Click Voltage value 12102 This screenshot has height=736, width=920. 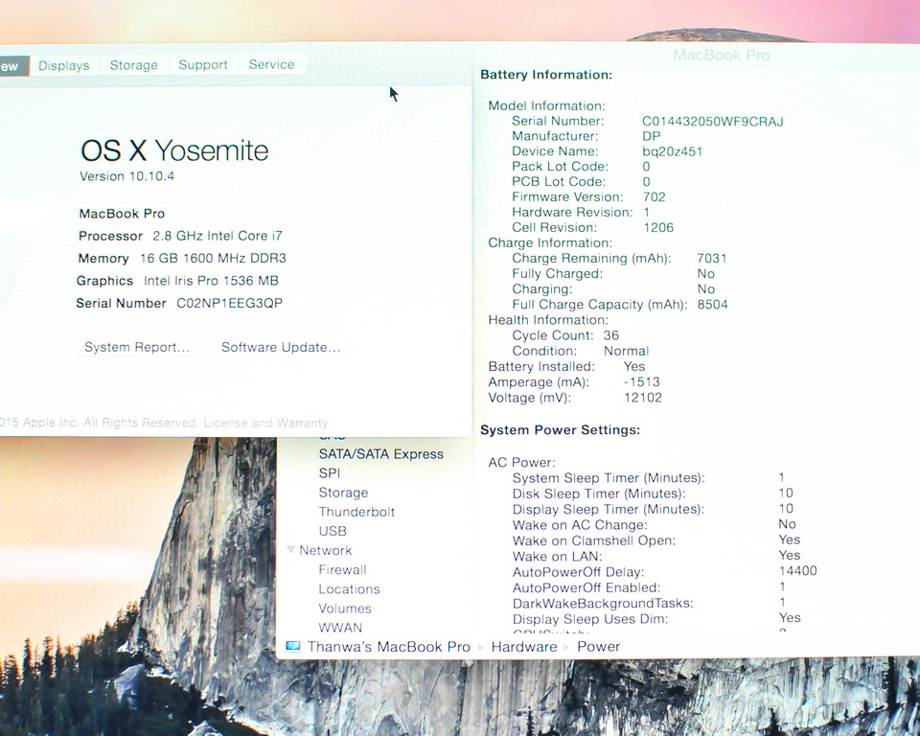[x=643, y=398]
